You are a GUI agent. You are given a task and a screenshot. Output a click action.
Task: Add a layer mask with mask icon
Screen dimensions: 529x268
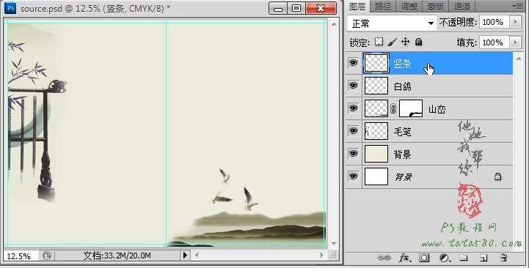424,258
